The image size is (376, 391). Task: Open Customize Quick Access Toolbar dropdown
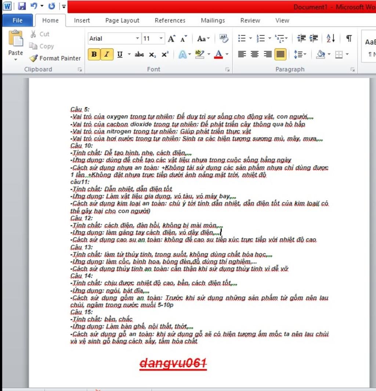(64, 6)
